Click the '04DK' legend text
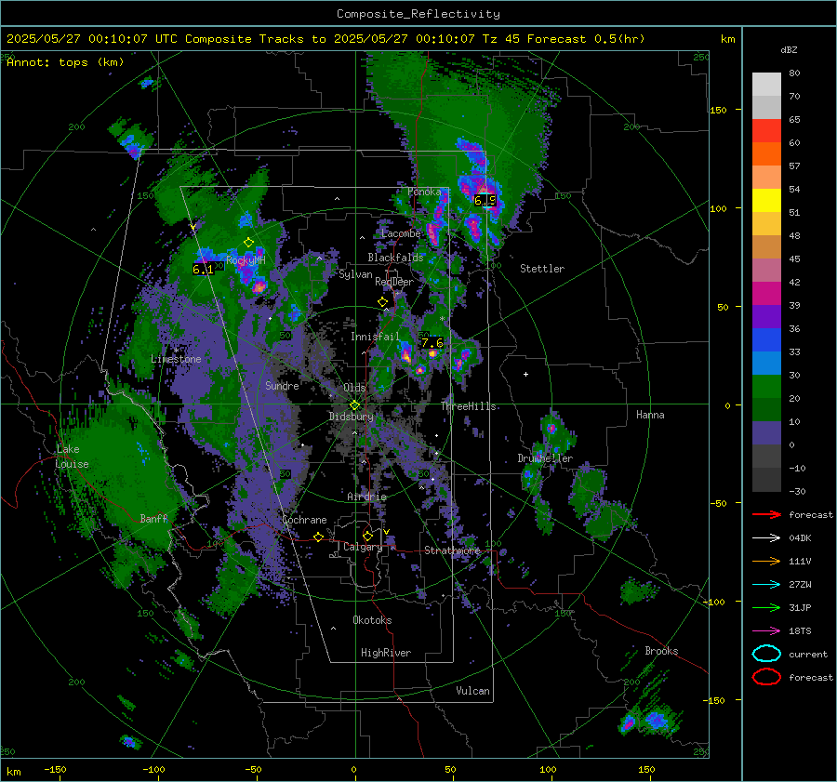The image size is (837, 782). click(800, 538)
